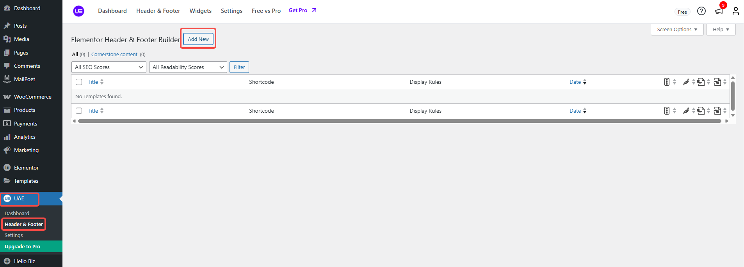Viewport: 744px width, 267px height.
Task: Check the select-all checkbox in table footer
Action: tap(79, 111)
